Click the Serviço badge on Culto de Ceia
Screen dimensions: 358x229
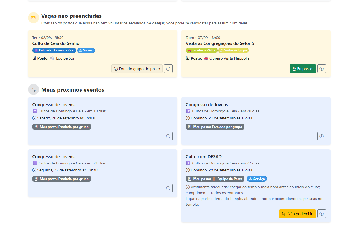(86, 50)
